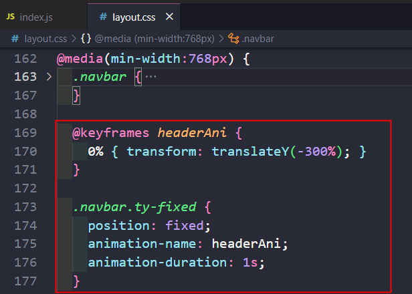Click the hash file icon in breadcrumb

click(14, 38)
